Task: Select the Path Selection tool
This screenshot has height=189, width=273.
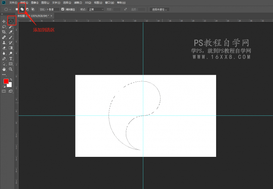Action: 3,64
